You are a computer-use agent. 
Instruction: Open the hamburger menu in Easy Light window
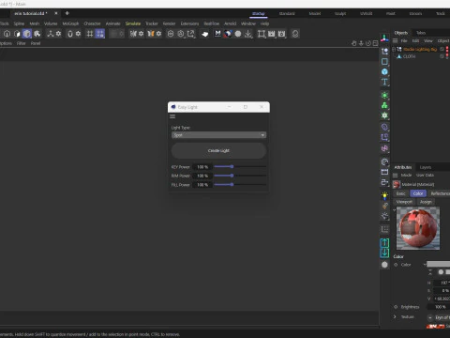pos(172,116)
